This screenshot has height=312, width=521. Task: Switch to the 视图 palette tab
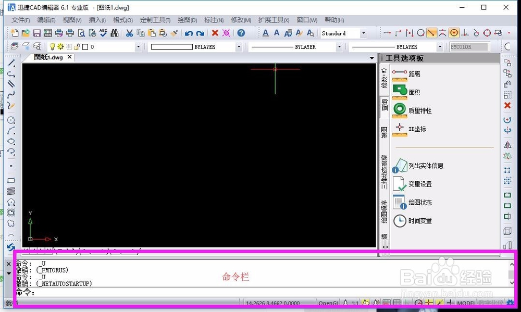[384, 132]
